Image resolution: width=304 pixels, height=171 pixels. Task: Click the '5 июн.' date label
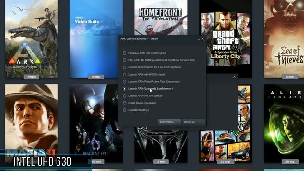(290, 77)
